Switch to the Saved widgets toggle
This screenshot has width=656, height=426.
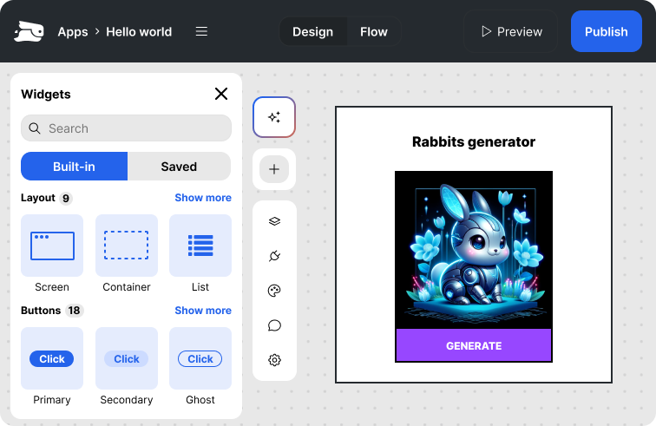tap(179, 167)
